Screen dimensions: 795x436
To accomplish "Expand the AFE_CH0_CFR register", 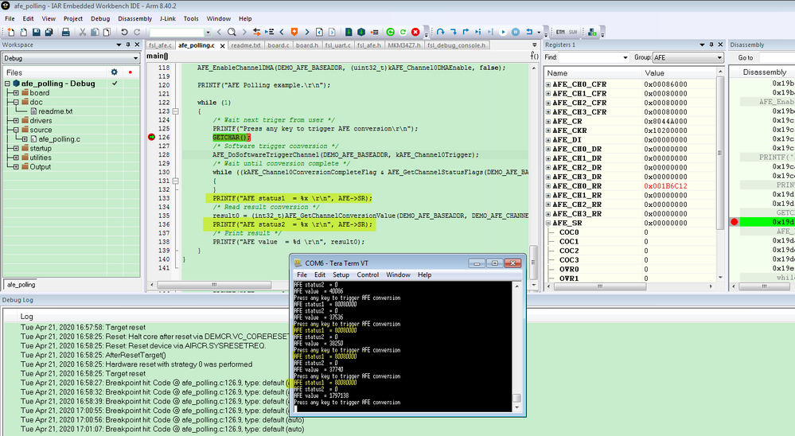I will (548, 84).
